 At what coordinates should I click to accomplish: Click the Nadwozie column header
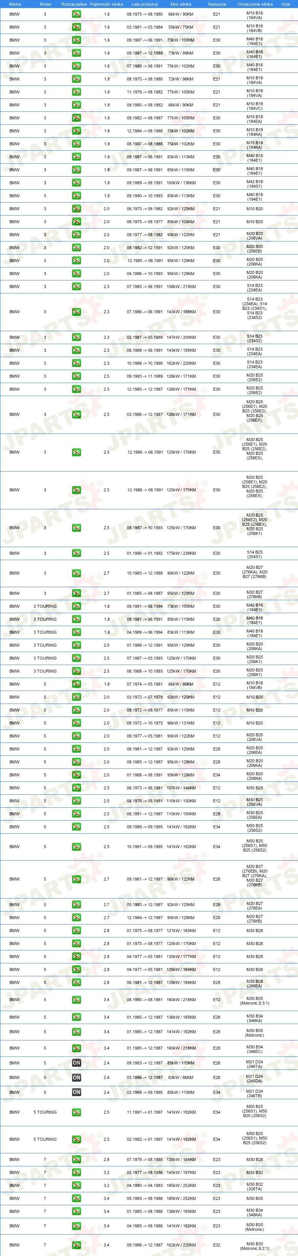[x=217, y=4]
